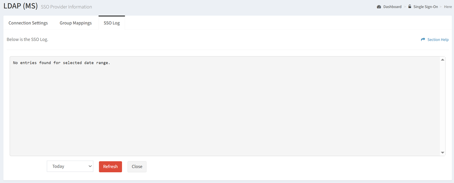Click the Single Sign-On padlock icon
The height and width of the screenshot is (183, 454).
[x=410, y=6]
